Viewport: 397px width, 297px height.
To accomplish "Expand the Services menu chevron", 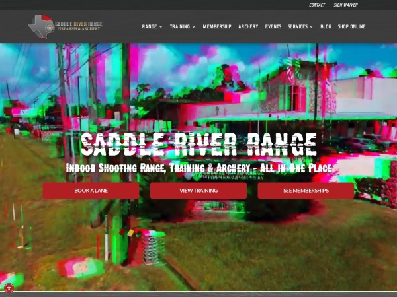I will 311,27.
